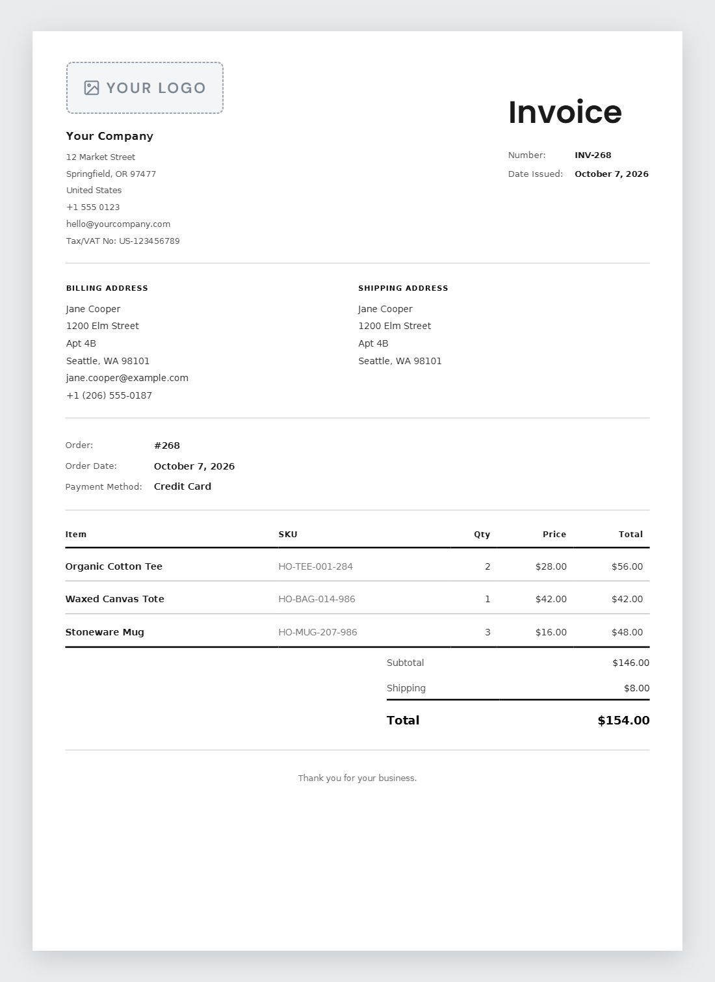Screen dimensions: 715x982
Task: Click Organic Cotton Tee item name
Action: coord(114,566)
